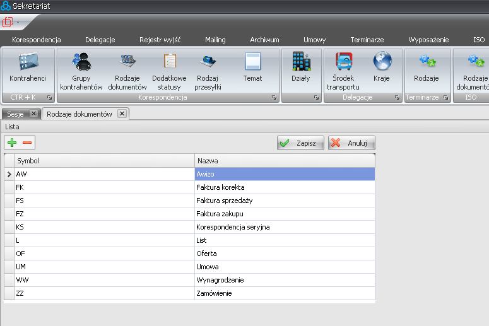Click the FS symbol cell
The height and width of the screenshot is (326, 489).
[x=105, y=201]
